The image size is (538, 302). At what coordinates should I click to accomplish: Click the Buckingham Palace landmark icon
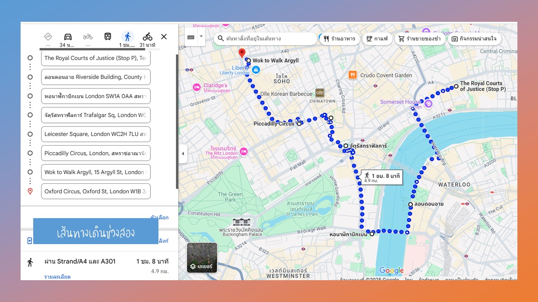point(241,221)
